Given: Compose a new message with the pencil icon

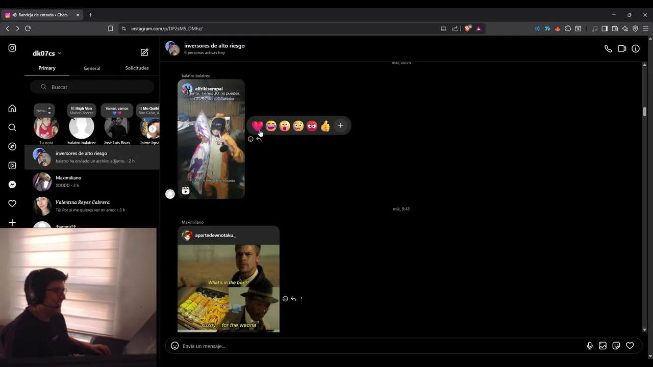Looking at the screenshot, I should [x=144, y=53].
